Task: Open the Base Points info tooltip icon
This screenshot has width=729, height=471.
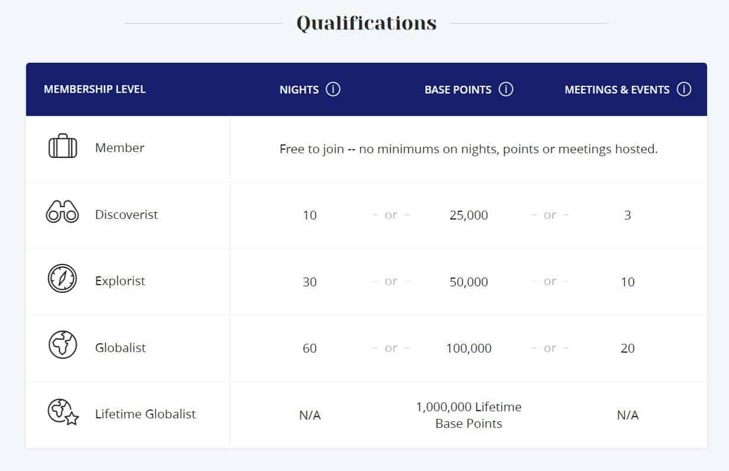Action: 506,89
